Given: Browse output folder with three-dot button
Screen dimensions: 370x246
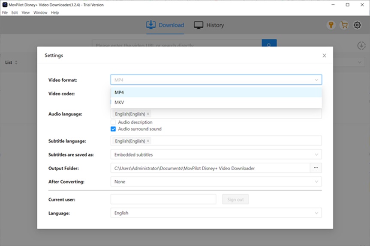Looking at the screenshot, I should click(316, 168).
